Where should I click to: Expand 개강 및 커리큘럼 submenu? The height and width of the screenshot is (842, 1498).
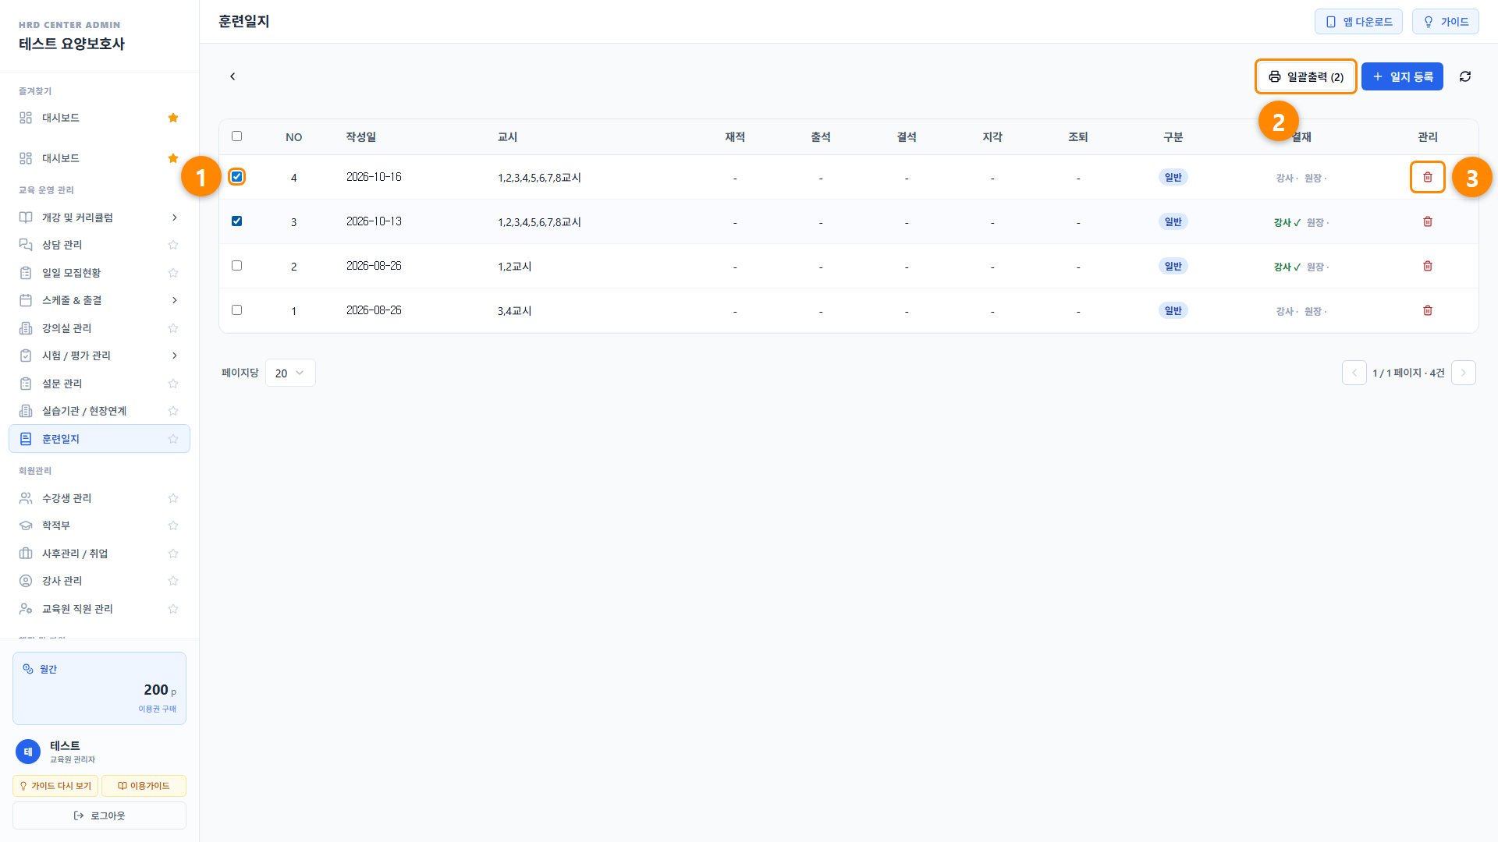(99, 218)
